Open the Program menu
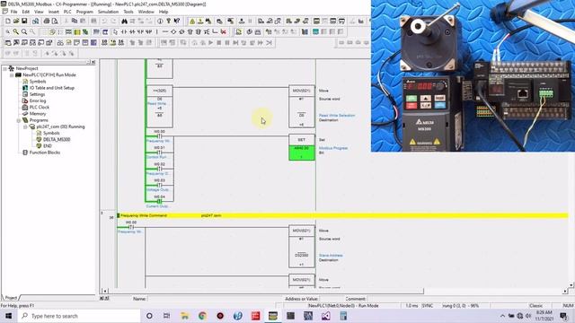575x323 pixels. [x=84, y=12]
